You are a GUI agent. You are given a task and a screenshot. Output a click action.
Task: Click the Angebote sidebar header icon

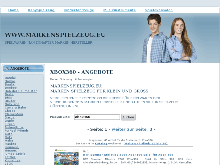[7, 68]
